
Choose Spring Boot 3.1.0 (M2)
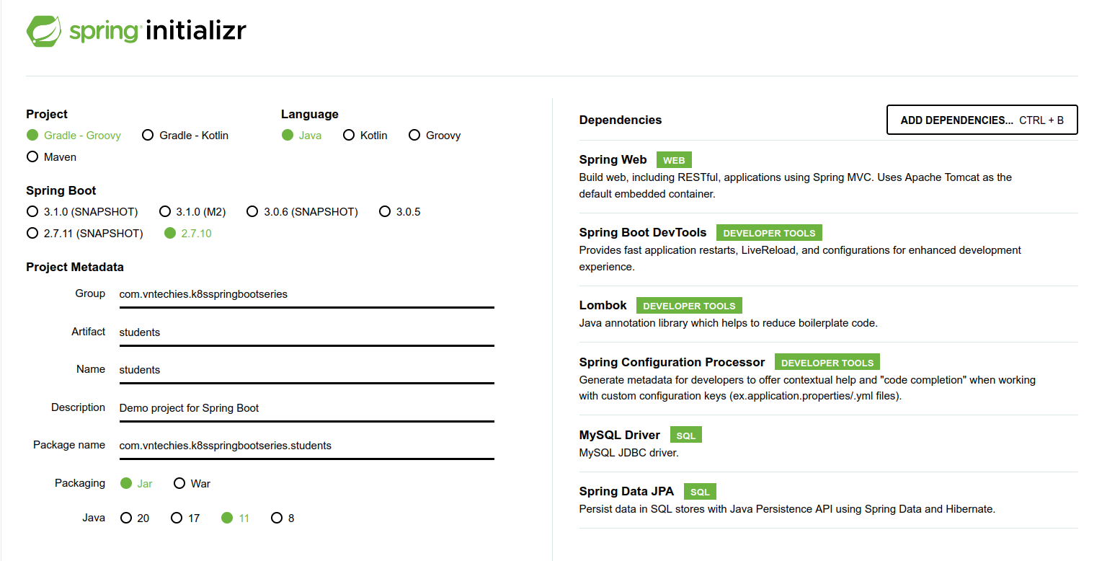coord(164,212)
